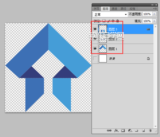The image size is (160, 137).
Task: Create new adjustment layer via half-circle icon
Action: [x=130, y=130]
